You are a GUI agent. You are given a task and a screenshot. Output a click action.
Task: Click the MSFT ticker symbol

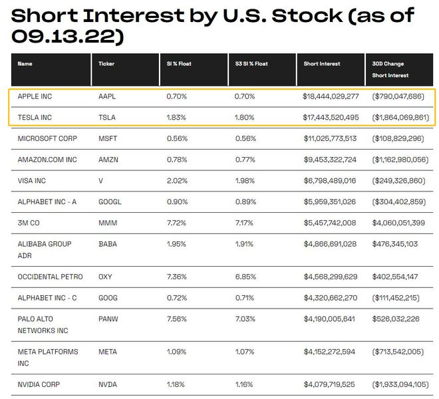(x=107, y=138)
